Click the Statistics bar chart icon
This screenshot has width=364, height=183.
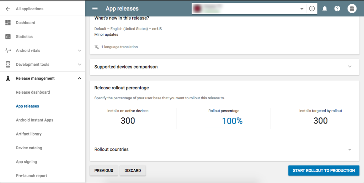8,37
